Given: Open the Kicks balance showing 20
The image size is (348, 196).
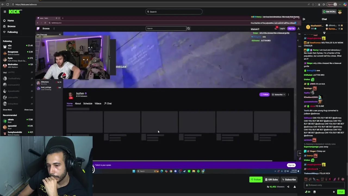Looking at the screenshot, I should [307, 192].
